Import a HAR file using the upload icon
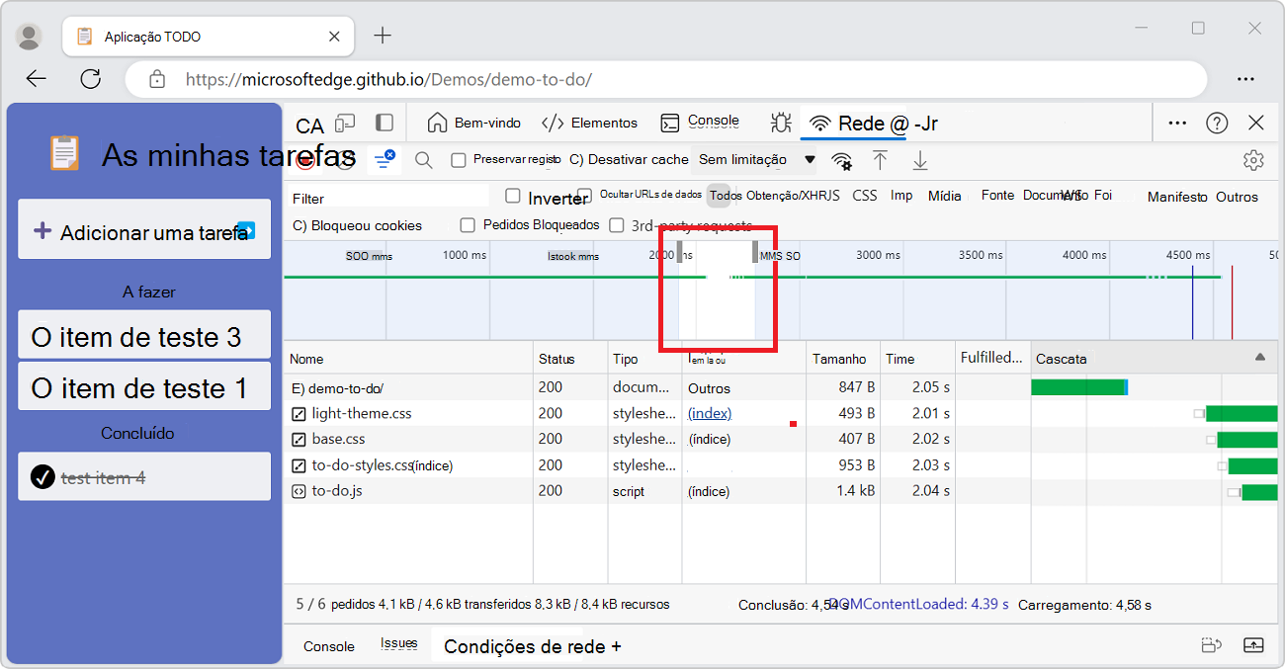Image resolution: width=1285 pixels, height=669 pixels. (880, 159)
